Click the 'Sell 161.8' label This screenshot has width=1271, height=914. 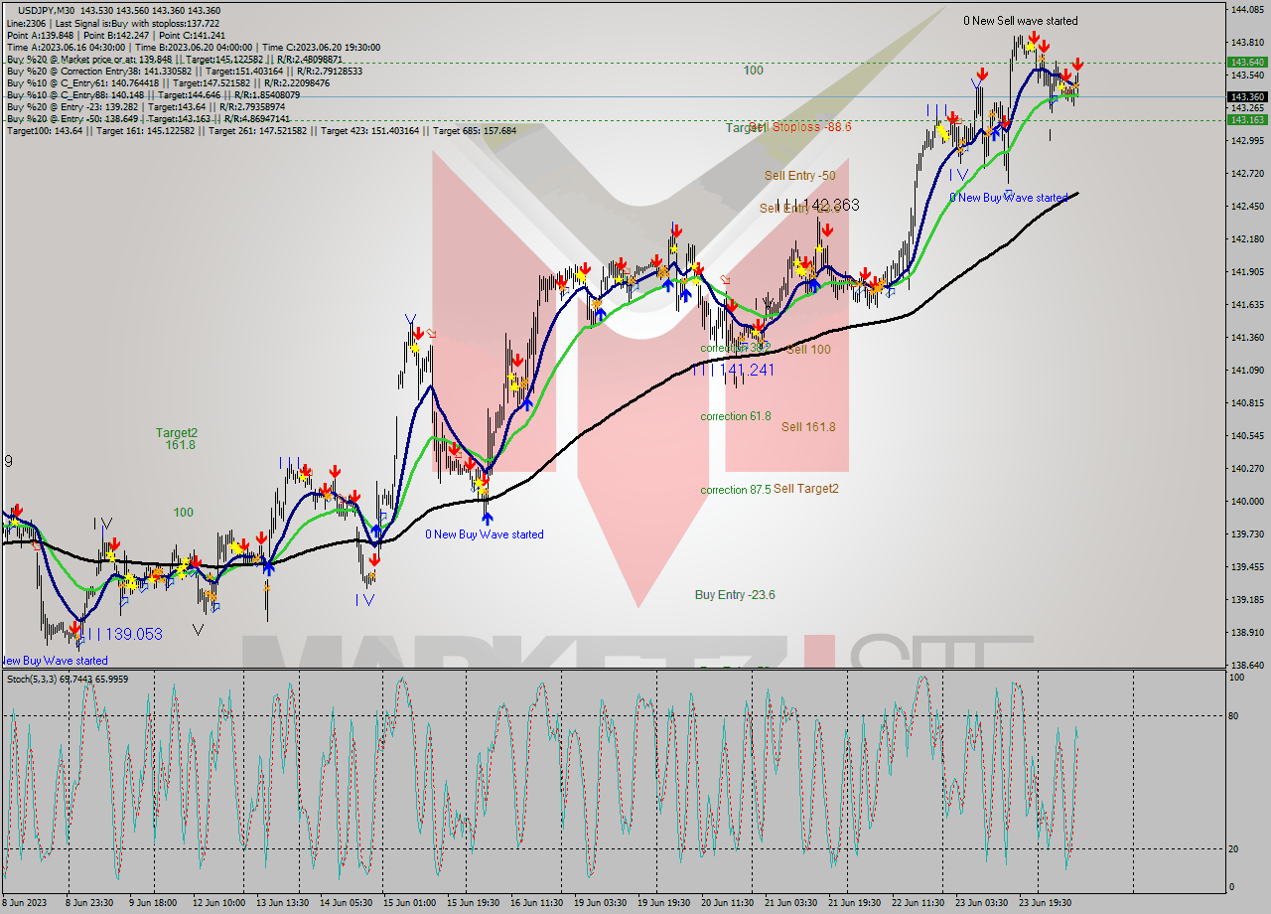pos(808,427)
